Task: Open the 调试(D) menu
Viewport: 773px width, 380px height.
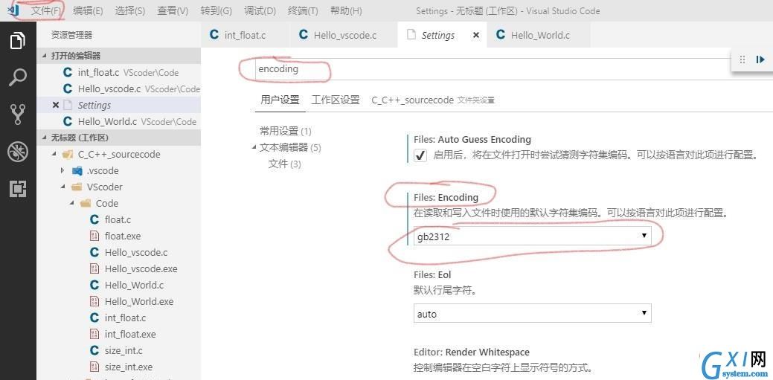Action: pyautogui.click(x=260, y=11)
